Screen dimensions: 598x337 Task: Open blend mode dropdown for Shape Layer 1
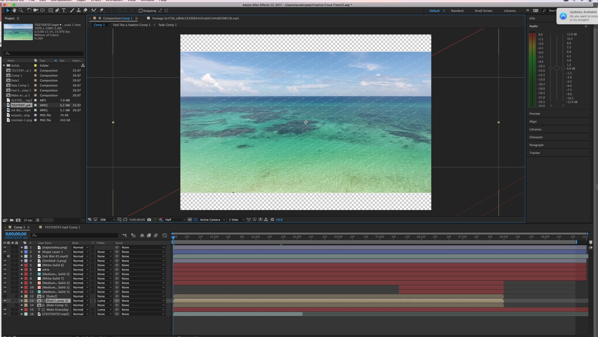(81, 252)
